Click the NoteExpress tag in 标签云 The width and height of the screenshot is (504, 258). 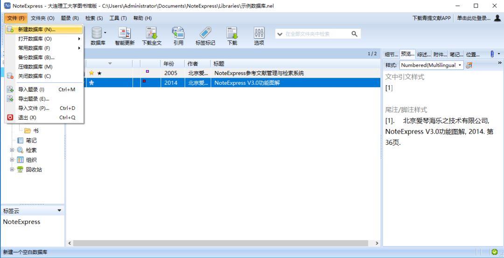(21, 222)
